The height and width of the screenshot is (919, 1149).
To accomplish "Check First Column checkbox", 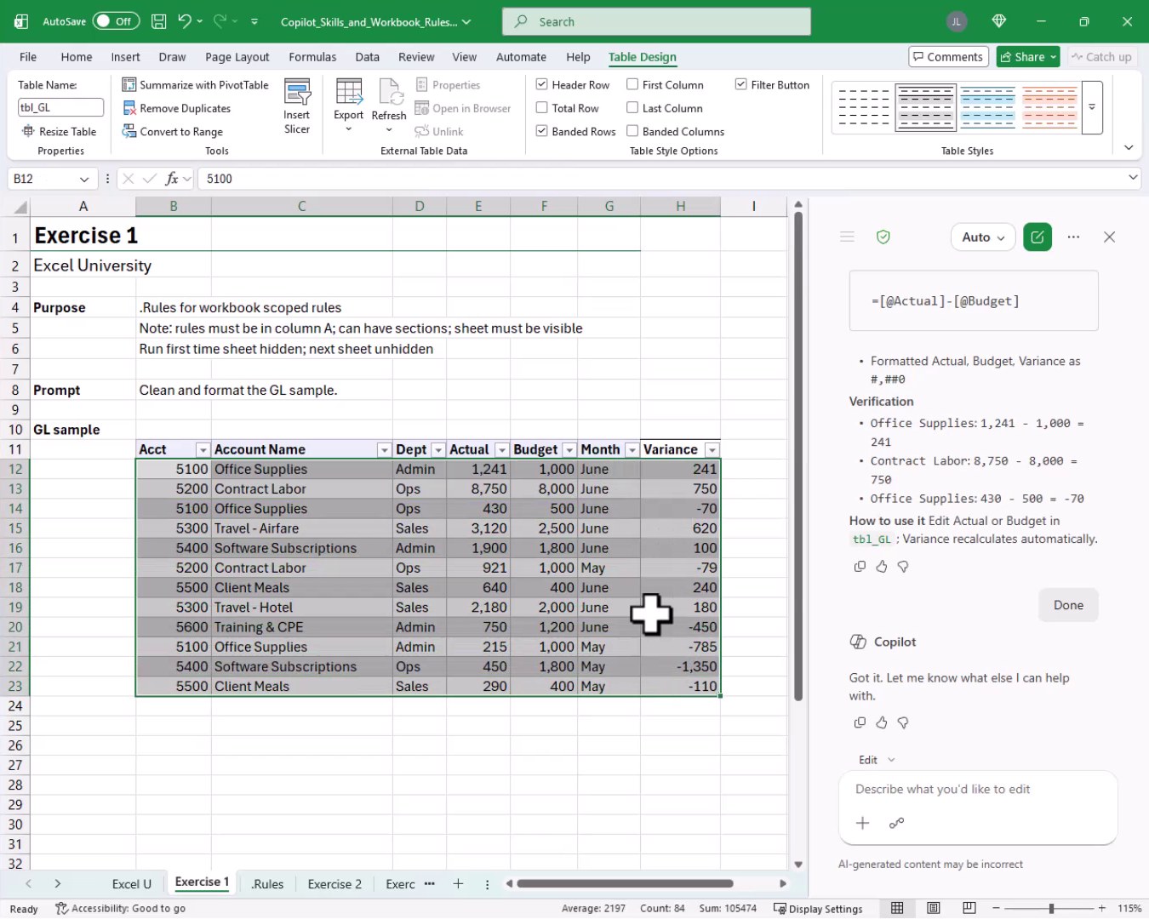I will (x=632, y=84).
